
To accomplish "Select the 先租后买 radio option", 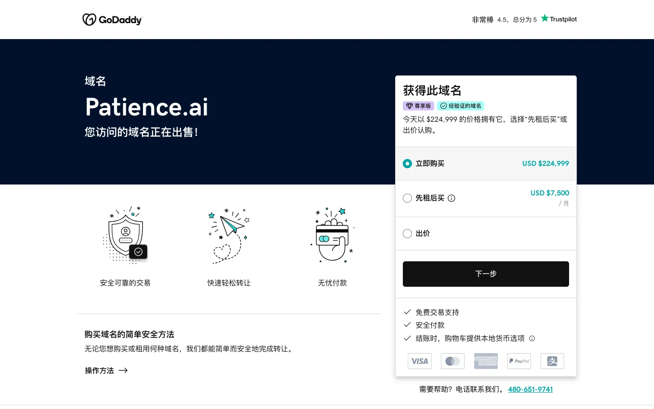I will [x=407, y=198].
